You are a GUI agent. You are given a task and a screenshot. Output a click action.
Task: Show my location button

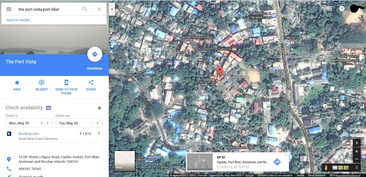point(357,143)
